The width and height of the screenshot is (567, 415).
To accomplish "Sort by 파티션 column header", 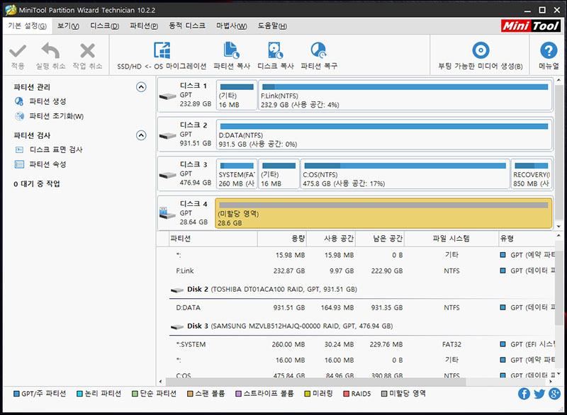I will (213, 239).
